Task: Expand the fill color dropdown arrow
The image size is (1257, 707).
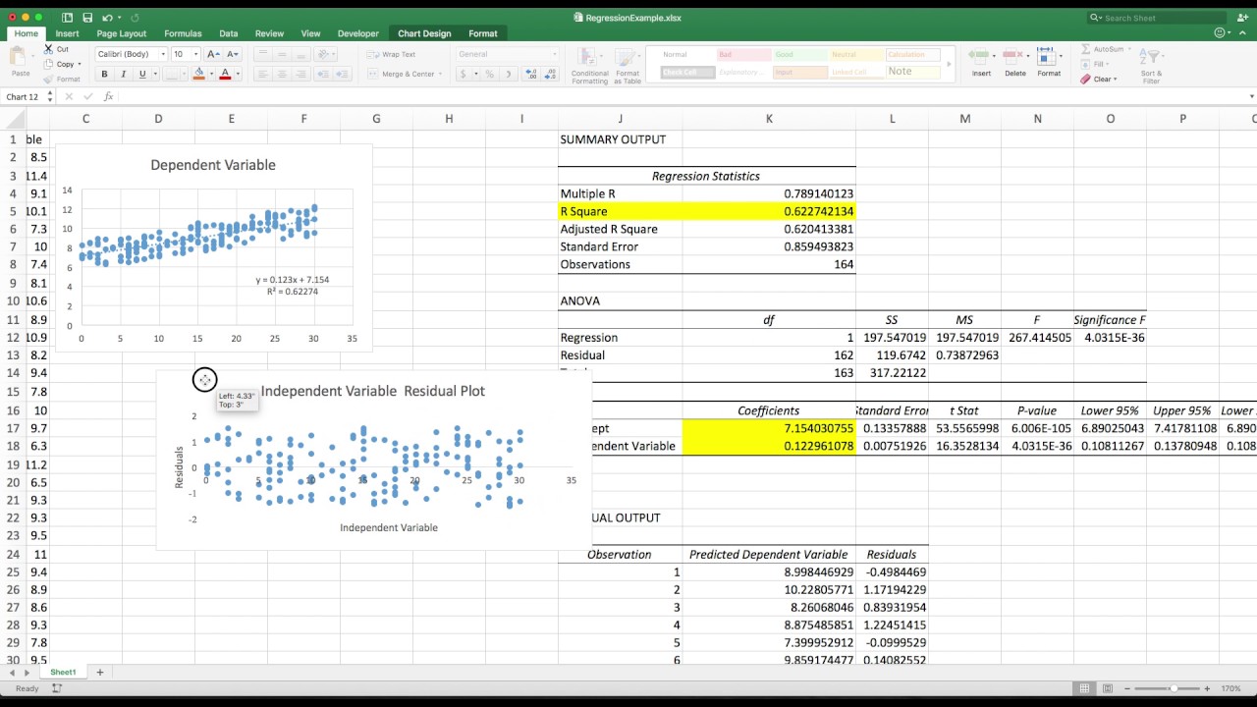Action: pos(210,74)
